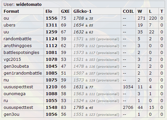The width and height of the screenshot is (167, 120).
Task: Click the ou losses count 220
Action: point(153,18)
